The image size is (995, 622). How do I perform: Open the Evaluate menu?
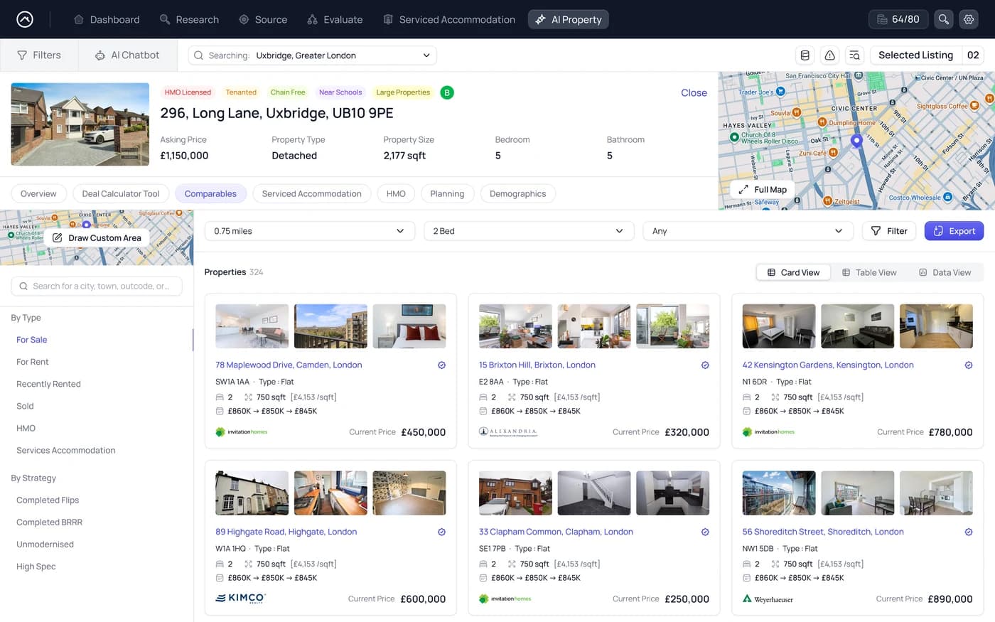tap(335, 19)
